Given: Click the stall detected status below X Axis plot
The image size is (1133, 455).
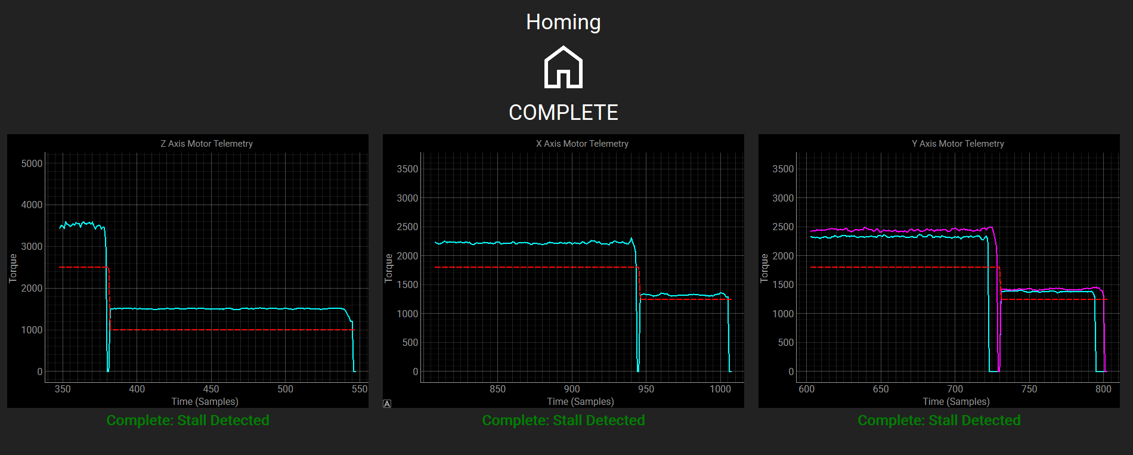Looking at the screenshot, I should click(564, 420).
